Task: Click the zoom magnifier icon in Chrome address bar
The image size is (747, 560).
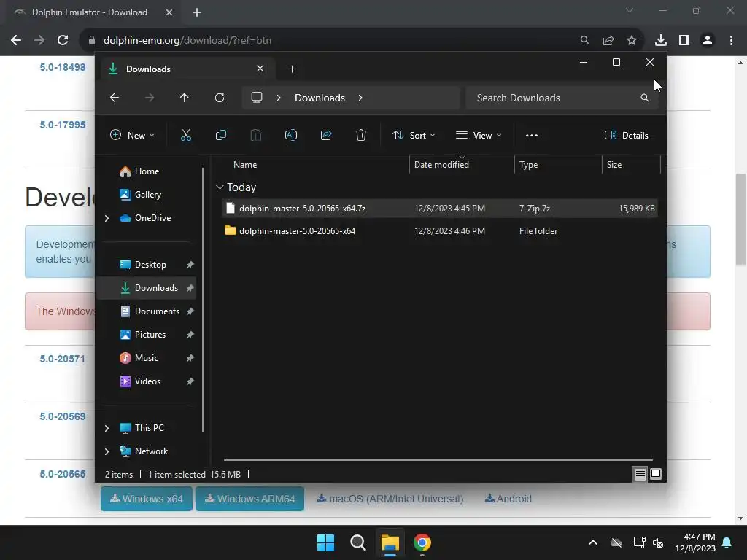Action: pos(584,40)
